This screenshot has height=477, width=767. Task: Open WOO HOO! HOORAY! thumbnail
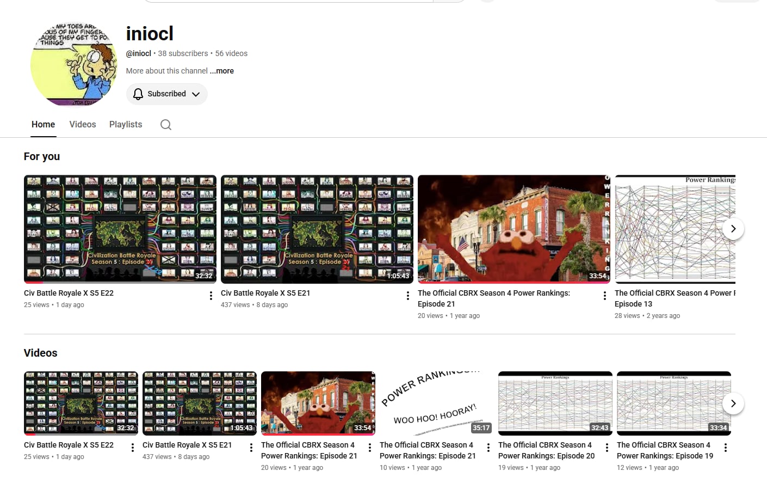pos(437,403)
